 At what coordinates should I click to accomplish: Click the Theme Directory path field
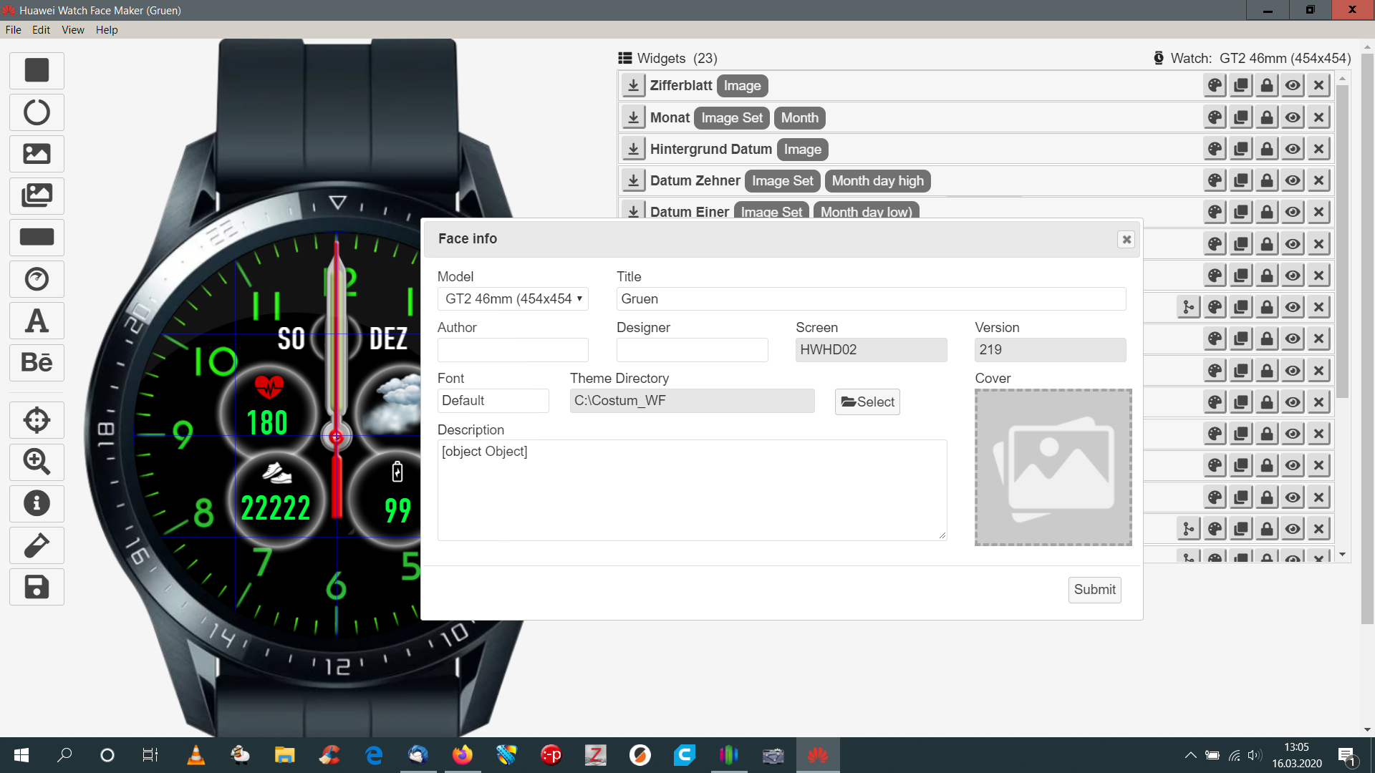click(x=692, y=401)
